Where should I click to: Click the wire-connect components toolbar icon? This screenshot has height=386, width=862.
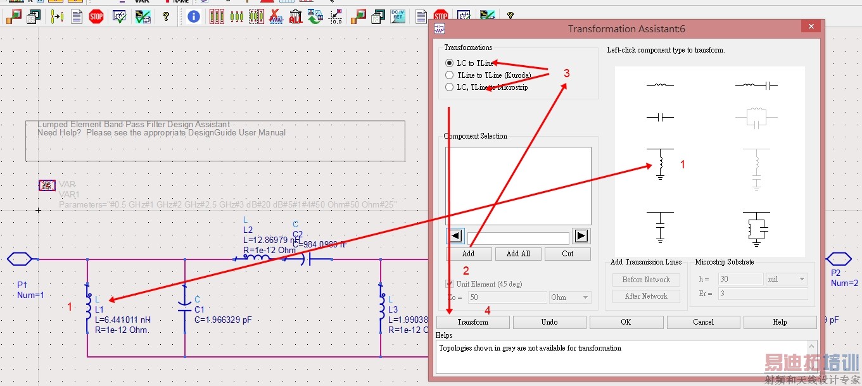57,16
